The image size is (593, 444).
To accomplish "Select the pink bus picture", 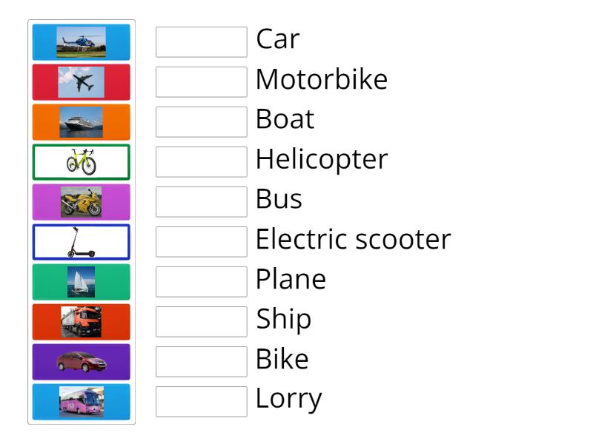I will [x=81, y=401].
